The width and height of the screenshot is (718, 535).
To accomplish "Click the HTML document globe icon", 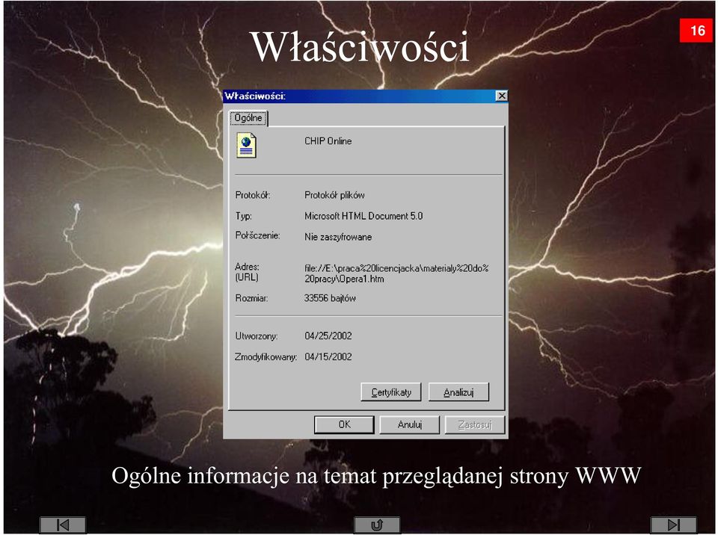I will [246, 146].
